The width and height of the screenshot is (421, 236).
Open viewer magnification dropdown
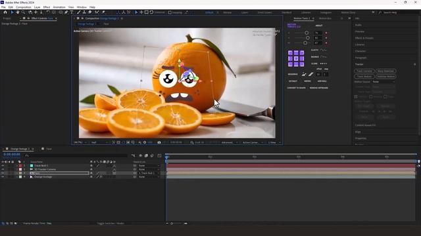80,142
